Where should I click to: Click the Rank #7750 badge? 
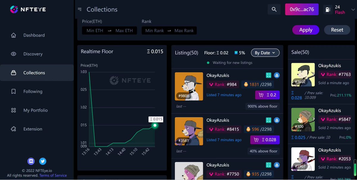[224, 174]
